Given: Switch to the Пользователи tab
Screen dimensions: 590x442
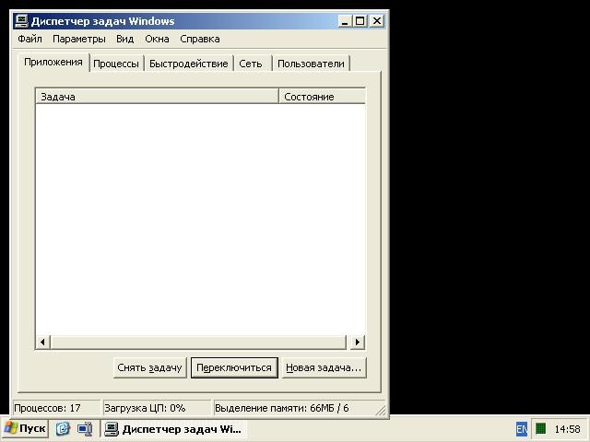Looking at the screenshot, I should click(x=311, y=64).
